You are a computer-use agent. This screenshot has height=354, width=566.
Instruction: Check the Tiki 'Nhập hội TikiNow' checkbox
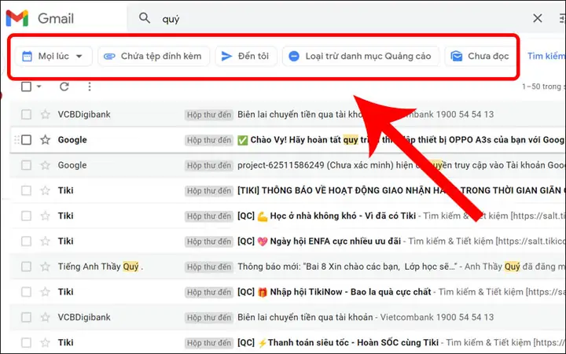pyautogui.click(x=27, y=292)
